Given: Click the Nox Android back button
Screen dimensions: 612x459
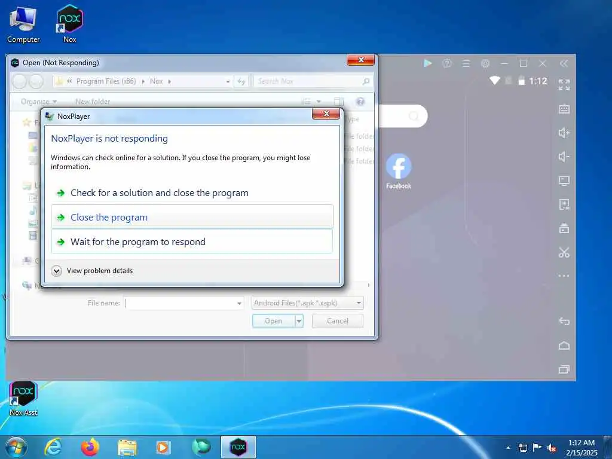Looking at the screenshot, I should (564, 321).
